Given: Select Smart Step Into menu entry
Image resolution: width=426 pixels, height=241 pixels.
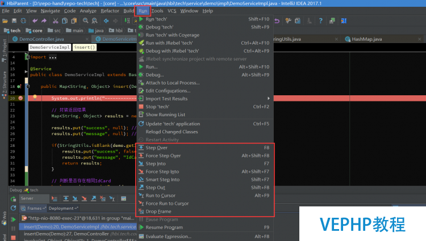Looking at the screenshot, I should pos(205,179).
